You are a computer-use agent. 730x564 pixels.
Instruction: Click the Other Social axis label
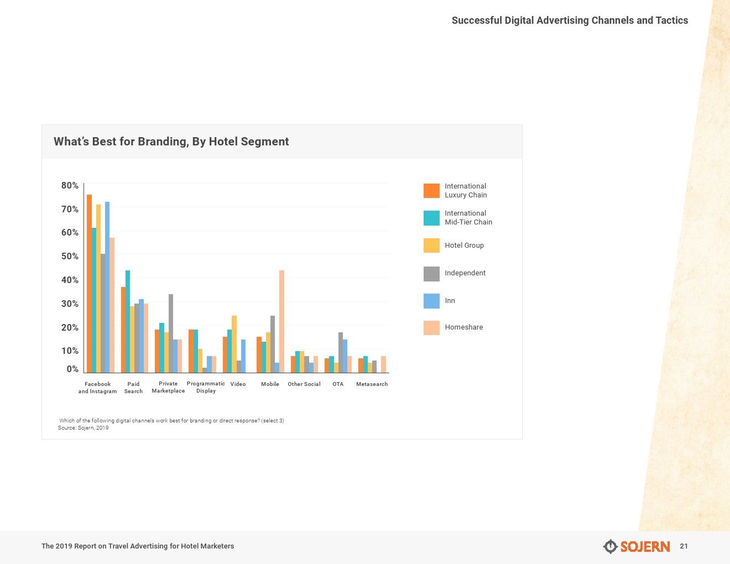[304, 384]
